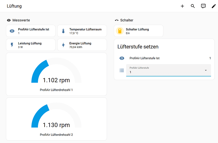Viewport: 218px width, 143px height.
Task: Click the 3 W value
Action: pos(20,47)
